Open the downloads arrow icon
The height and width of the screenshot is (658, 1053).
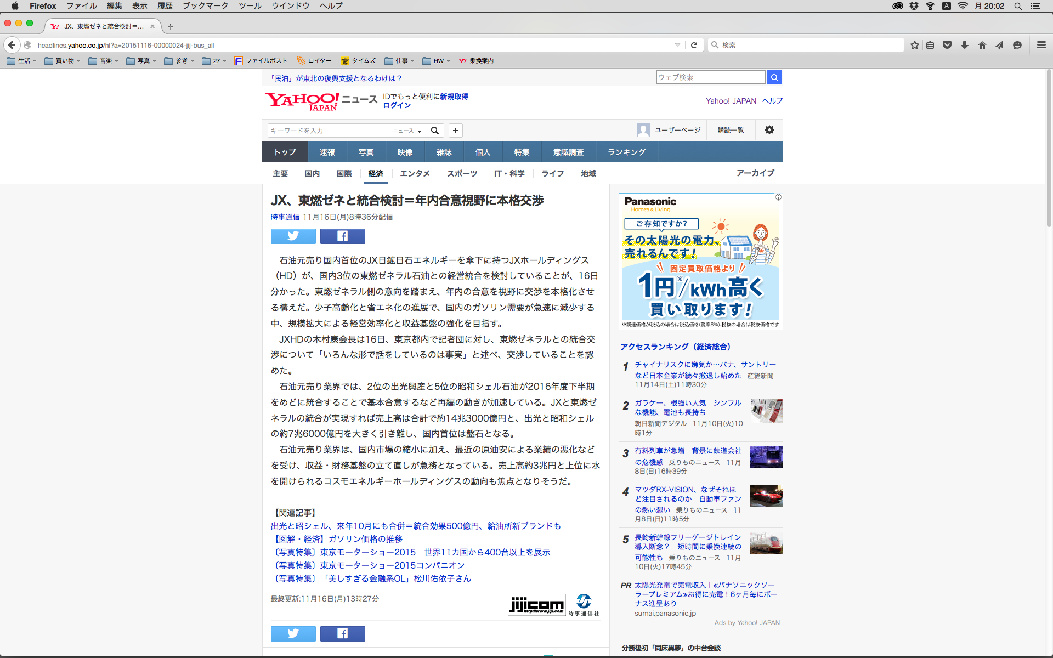(x=964, y=45)
